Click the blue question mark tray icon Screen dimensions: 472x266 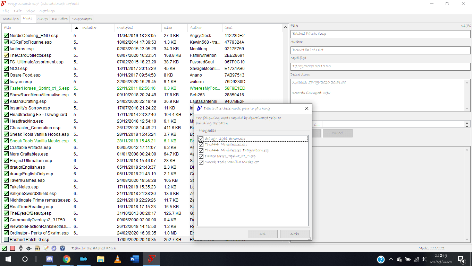(x=381, y=259)
